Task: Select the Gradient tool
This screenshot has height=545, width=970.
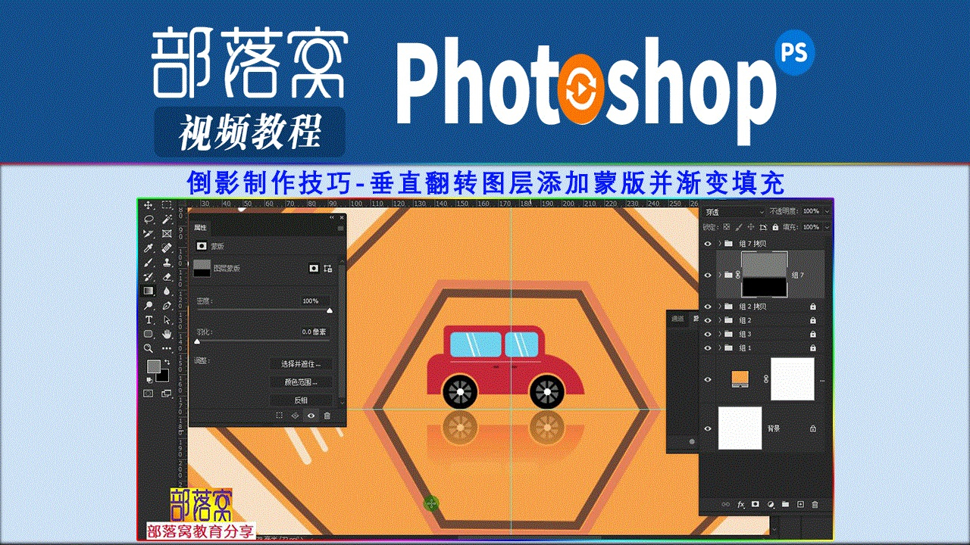Action: (149, 291)
